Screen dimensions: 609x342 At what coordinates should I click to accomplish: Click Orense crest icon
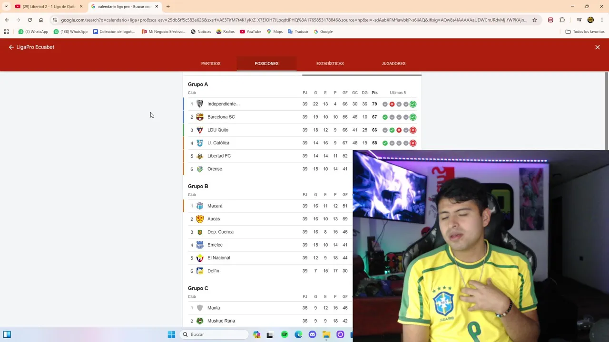click(200, 169)
